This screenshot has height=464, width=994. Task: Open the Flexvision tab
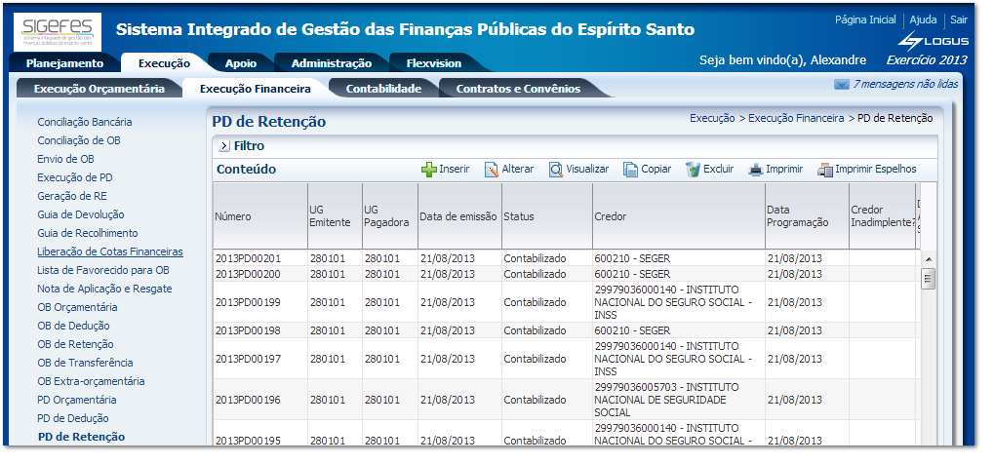(432, 63)
